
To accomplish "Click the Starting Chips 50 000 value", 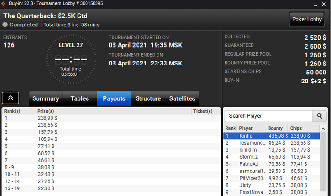I will pos(316,73).
